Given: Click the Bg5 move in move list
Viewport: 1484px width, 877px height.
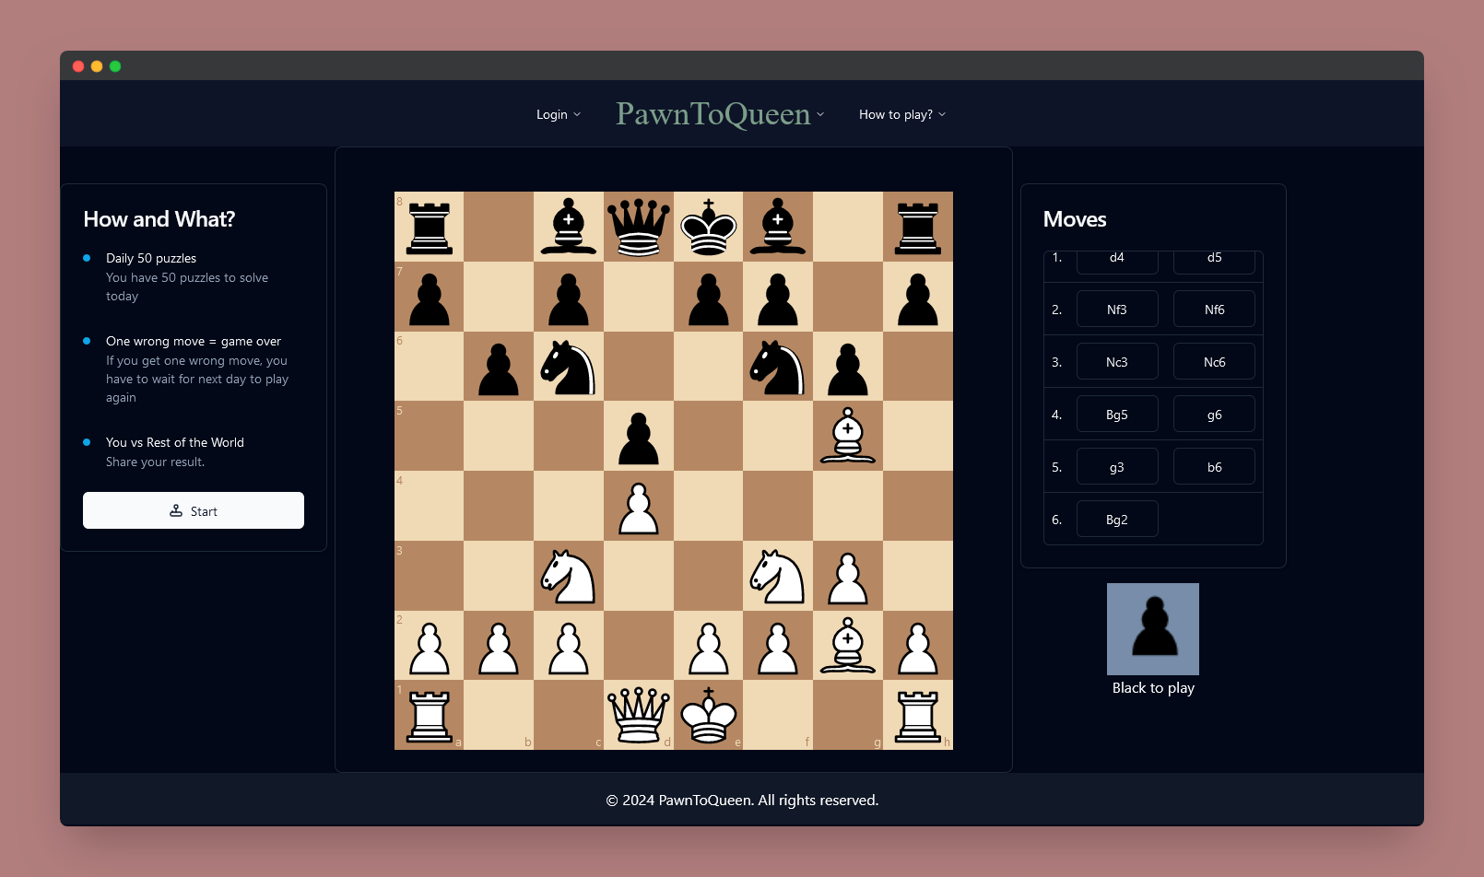Looking at the screenshot, I should (x=1116, y=415).
